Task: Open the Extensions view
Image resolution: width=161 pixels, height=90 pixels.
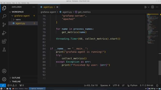Action: point(4,41)
